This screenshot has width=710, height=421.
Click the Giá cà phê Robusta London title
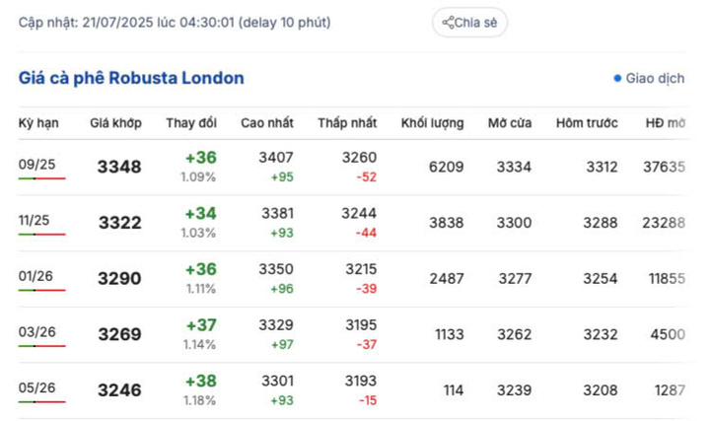pos(131,78)
